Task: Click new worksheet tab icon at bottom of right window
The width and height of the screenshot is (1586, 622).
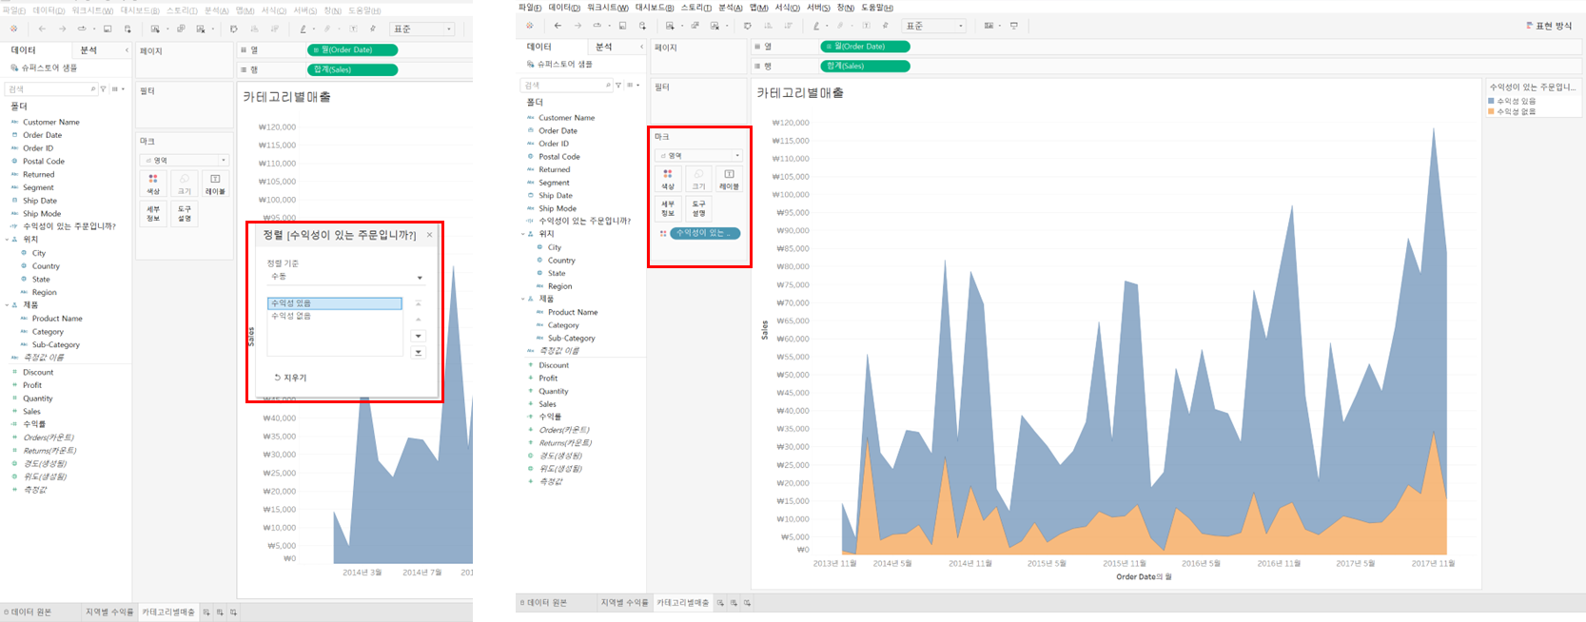Action: [720, 603]
